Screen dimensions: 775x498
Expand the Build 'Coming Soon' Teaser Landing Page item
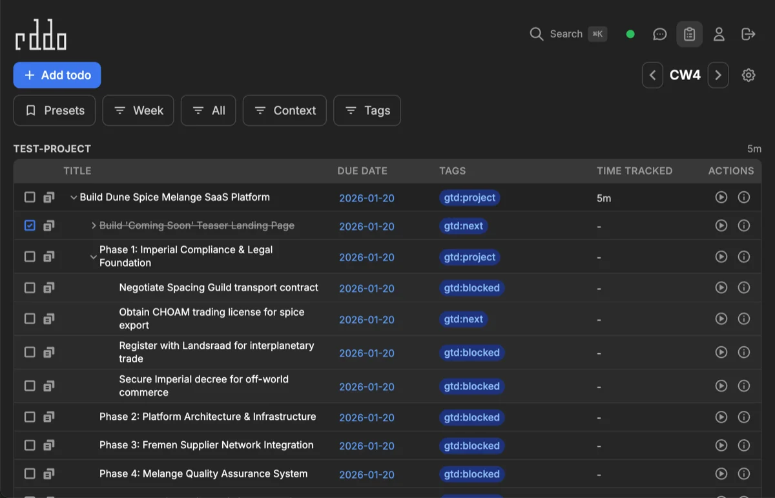92,225
